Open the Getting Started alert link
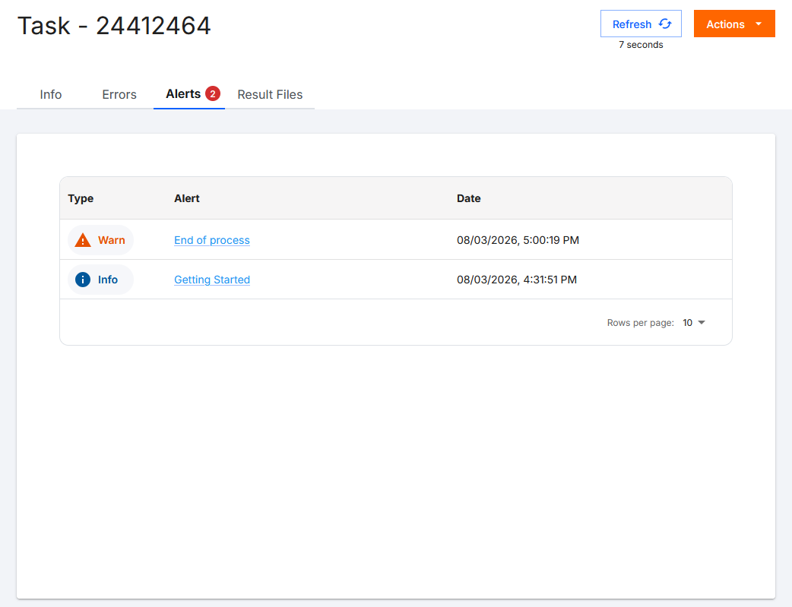The height and width of the screenshot is (607, 792). click(x=211, y=280)
